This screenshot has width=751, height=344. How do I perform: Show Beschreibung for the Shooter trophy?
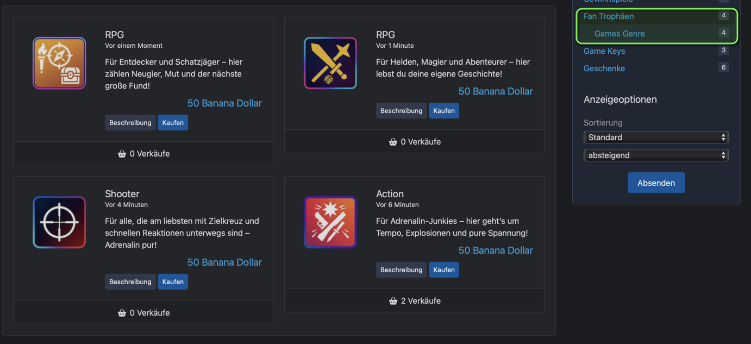pyautogui.click(x=130, y=282)
